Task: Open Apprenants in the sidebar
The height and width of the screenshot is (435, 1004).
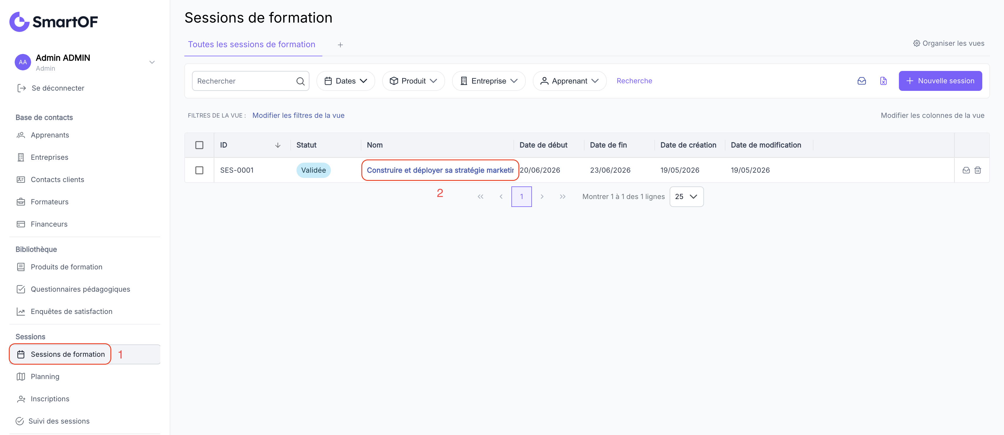Action: (x=50, y=135)
